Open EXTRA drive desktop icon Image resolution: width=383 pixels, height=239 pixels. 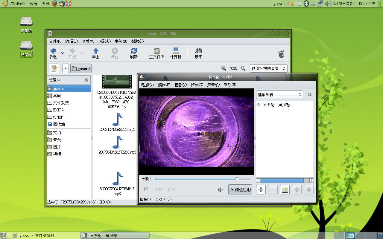(x=26, y=24)
